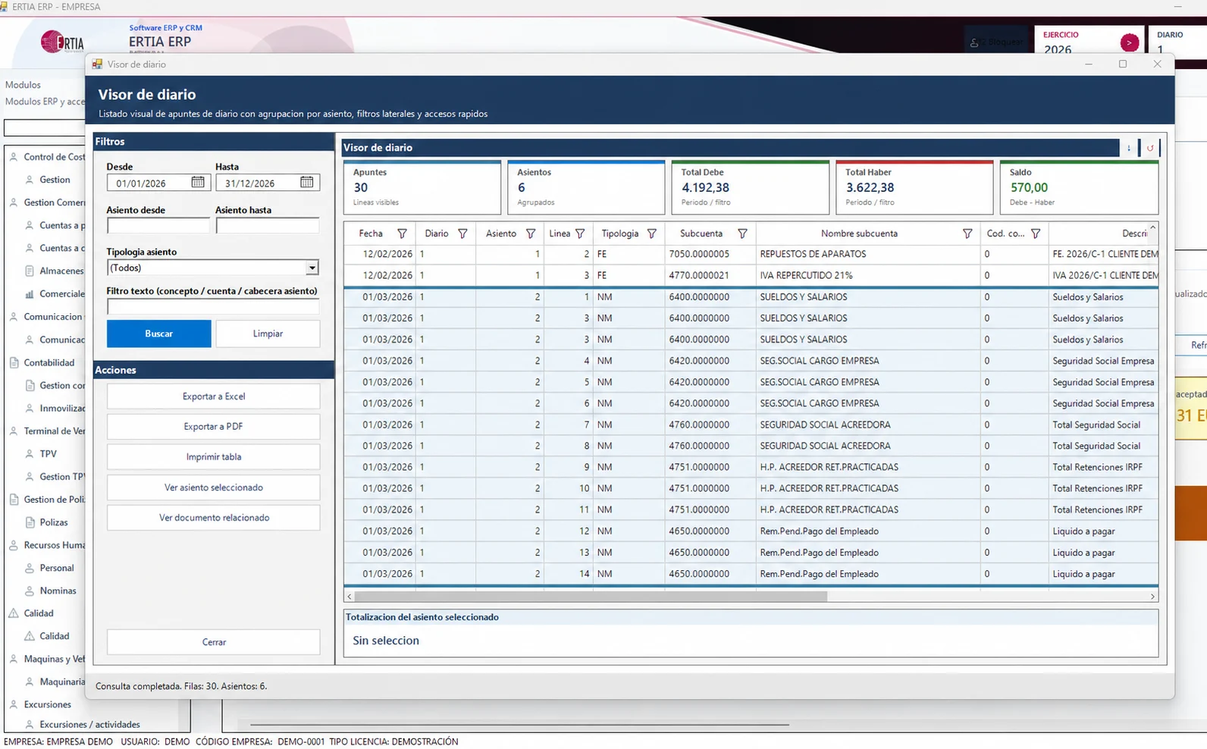Open the Tipologia column filter
This screenshot has height=749, width=1207.
point(652,233)
